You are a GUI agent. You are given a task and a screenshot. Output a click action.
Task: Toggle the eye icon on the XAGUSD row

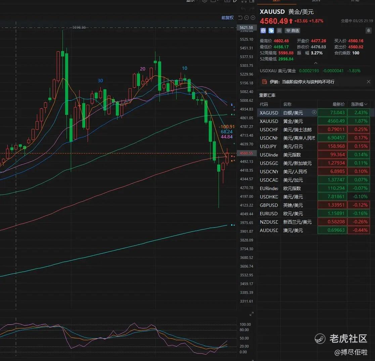314,112
